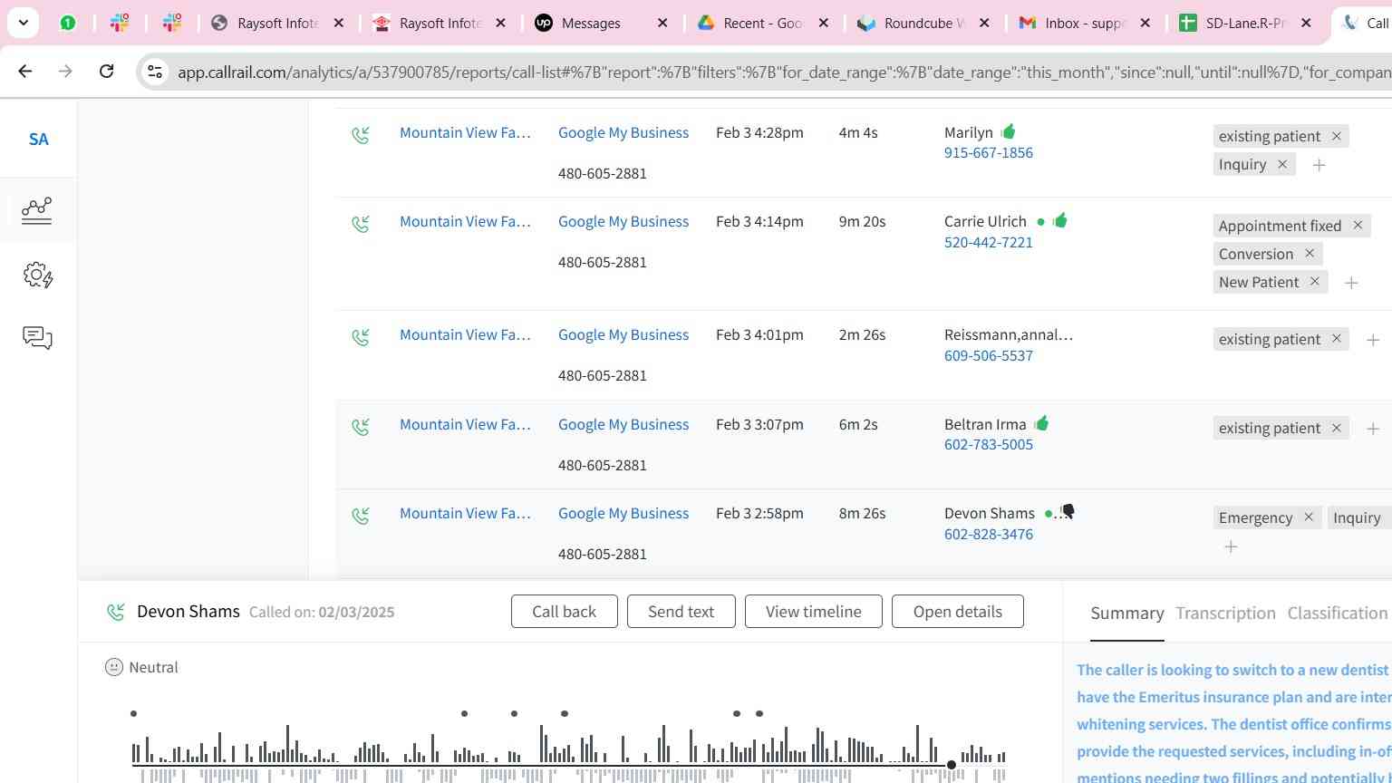Click inbound call icon in Devon Shams row
The height and width of the screenshot is (783, 1392).
click(x=361, y=516)
